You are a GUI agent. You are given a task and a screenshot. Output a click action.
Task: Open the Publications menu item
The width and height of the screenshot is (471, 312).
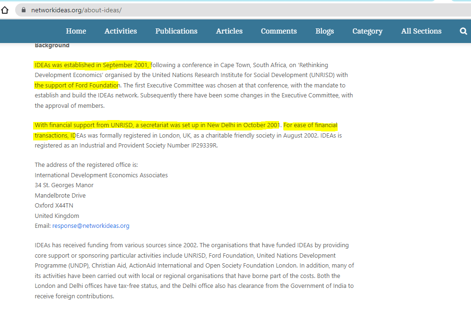click(x=176, y=31)
